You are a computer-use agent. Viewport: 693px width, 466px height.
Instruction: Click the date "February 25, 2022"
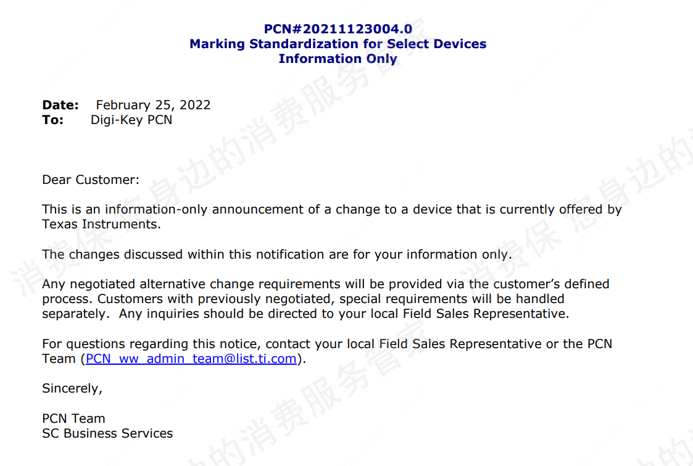pyautogui.click(x=153, y=105)
